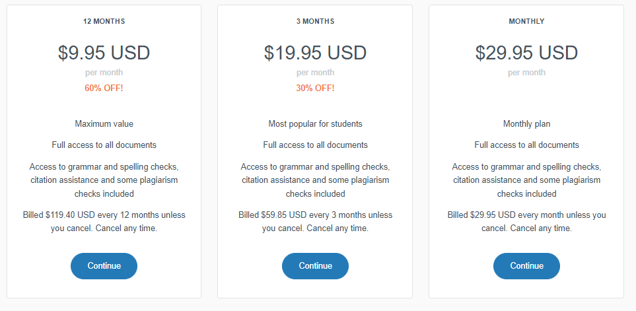Viewport: 636px width, 311px height.
Task: Click Full access text in 12 Months card
Action: tap(104, 145)
